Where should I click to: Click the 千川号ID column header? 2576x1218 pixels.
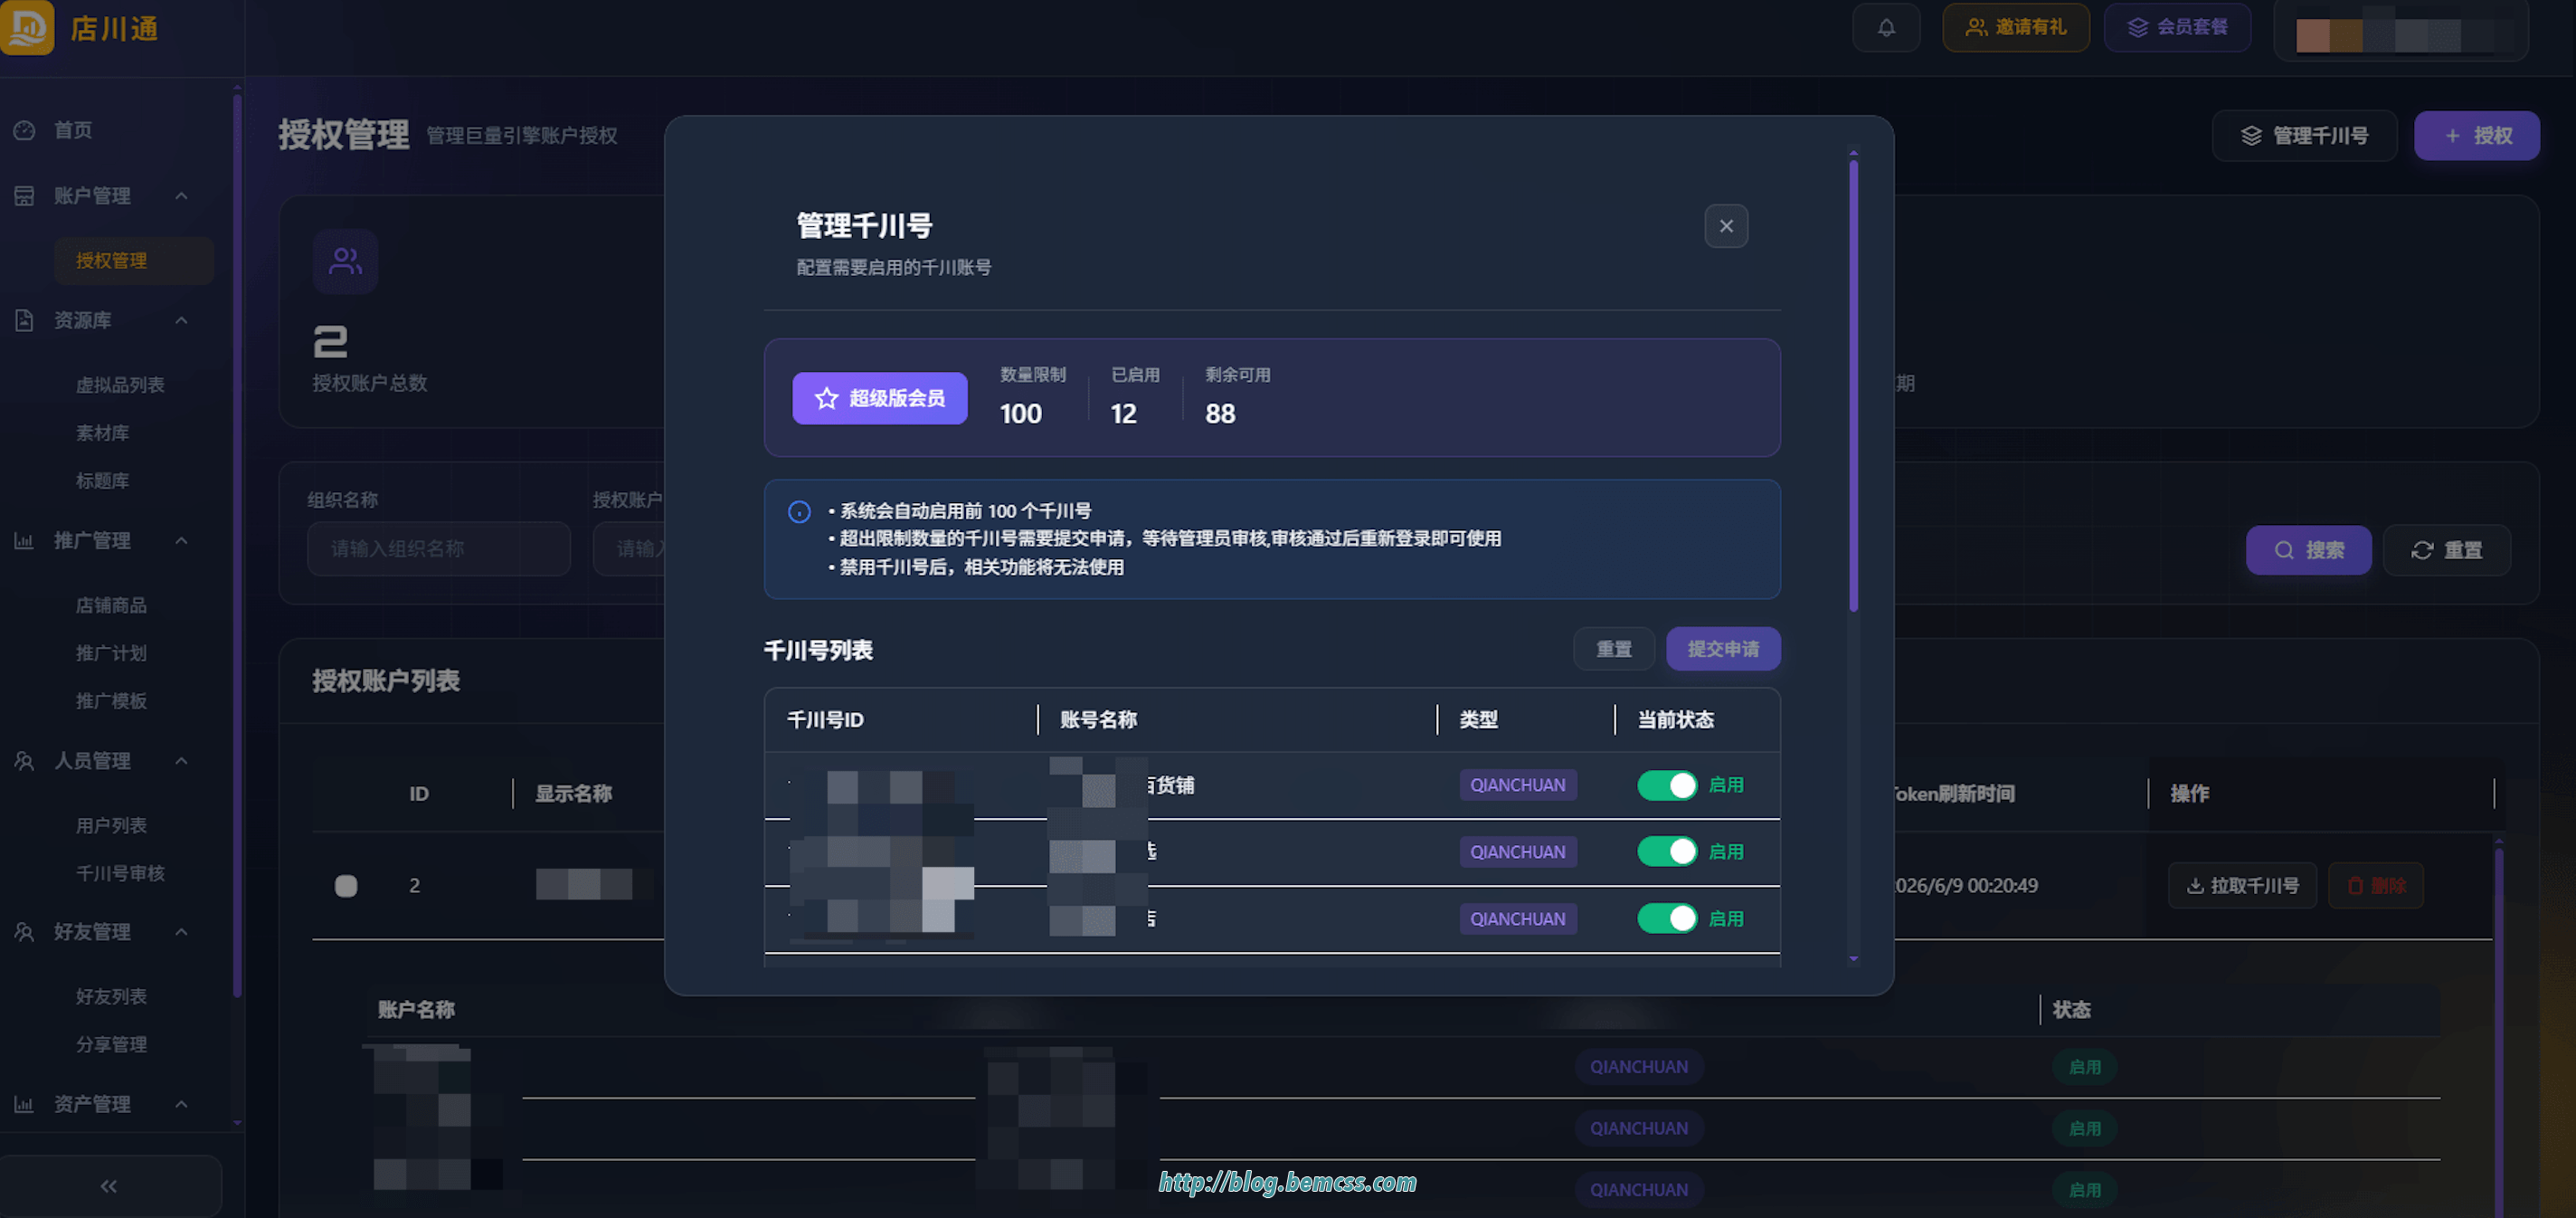point(825,720)
